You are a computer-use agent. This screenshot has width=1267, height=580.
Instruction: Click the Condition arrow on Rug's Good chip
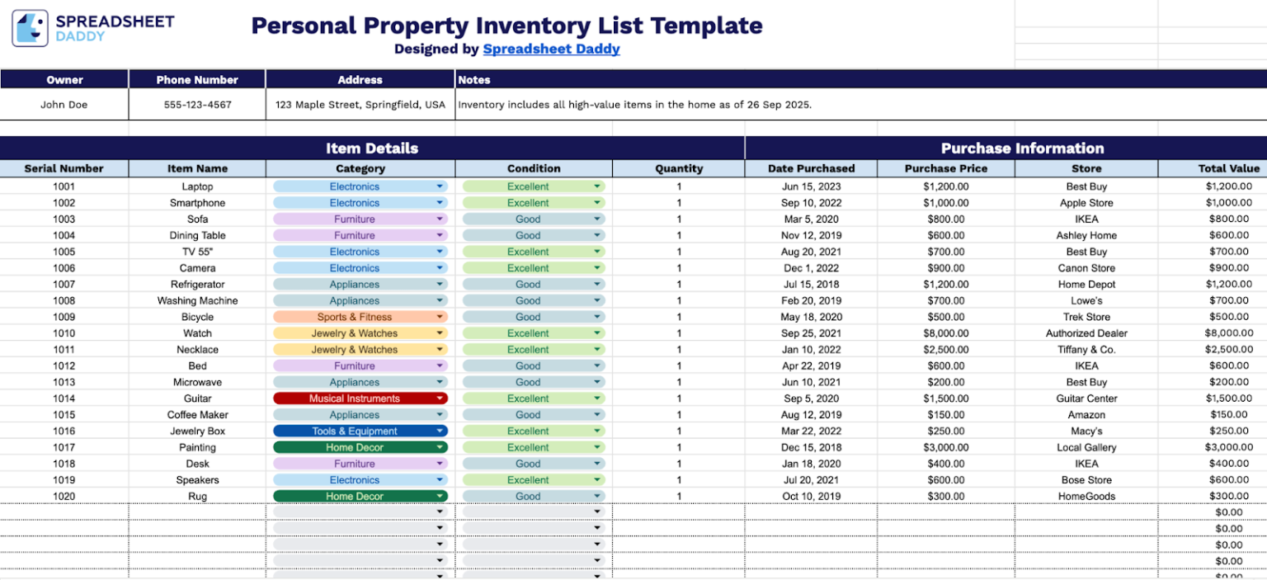pos(596,496)
